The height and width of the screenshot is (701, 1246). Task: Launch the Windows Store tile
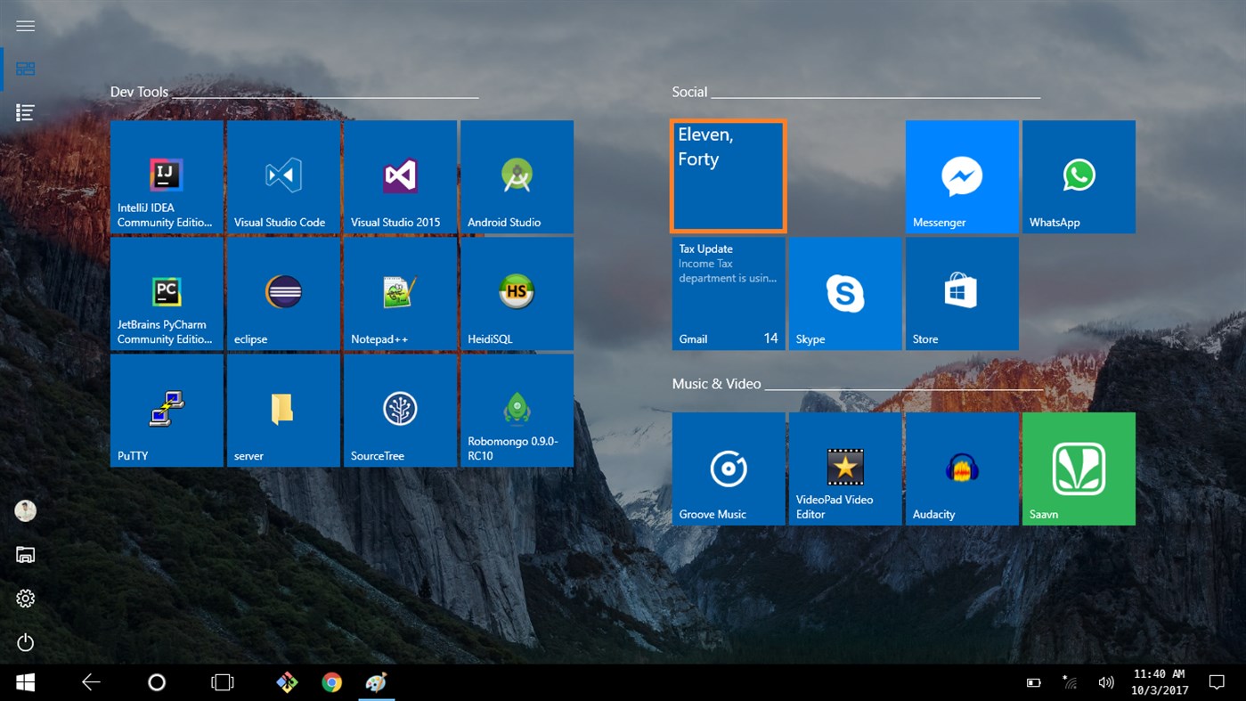pyautogui.click(x=961, y=293)
